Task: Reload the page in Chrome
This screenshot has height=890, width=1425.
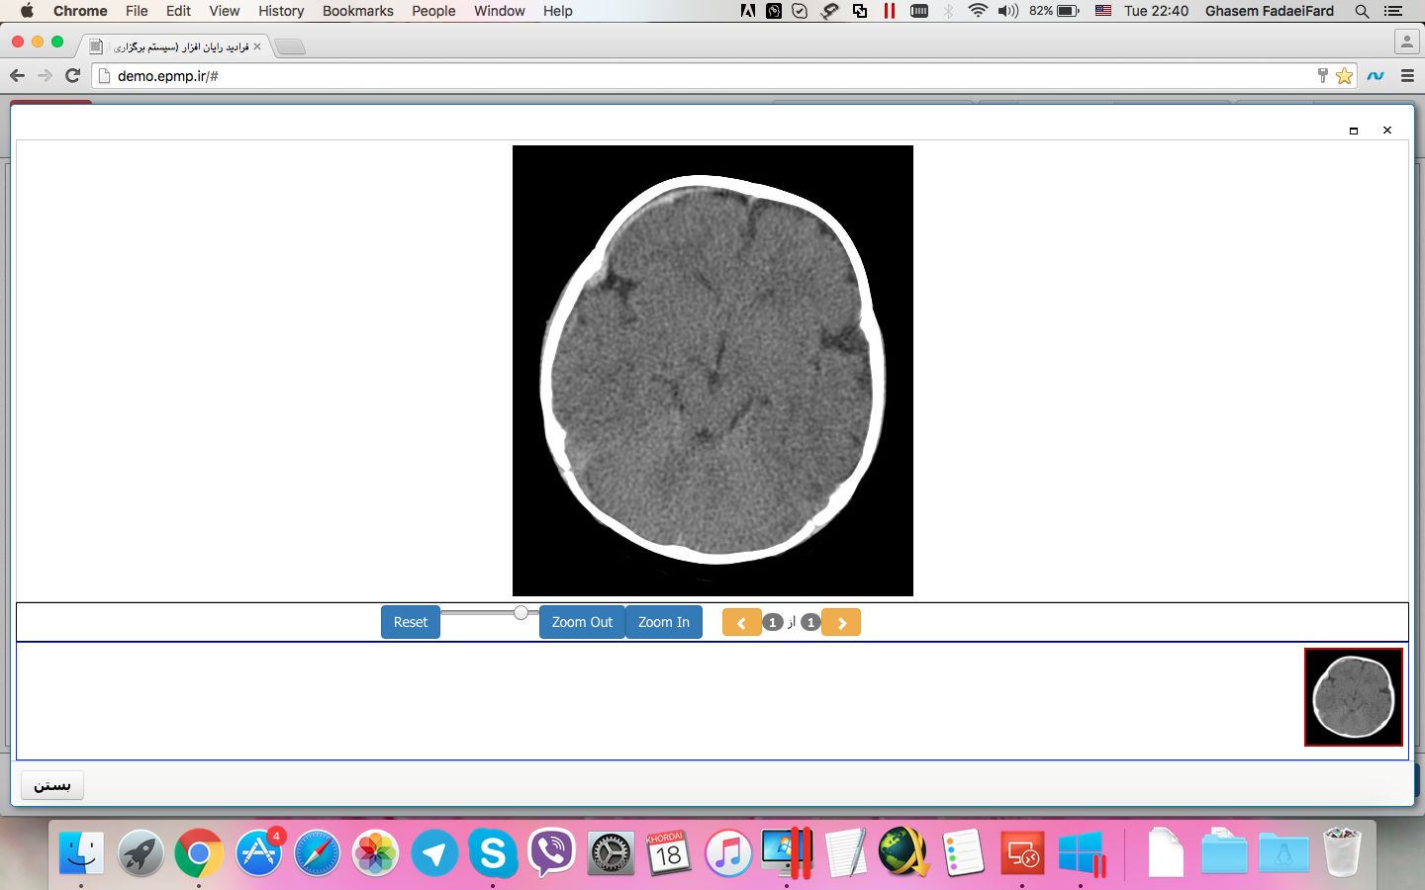Action: point(72,75)
